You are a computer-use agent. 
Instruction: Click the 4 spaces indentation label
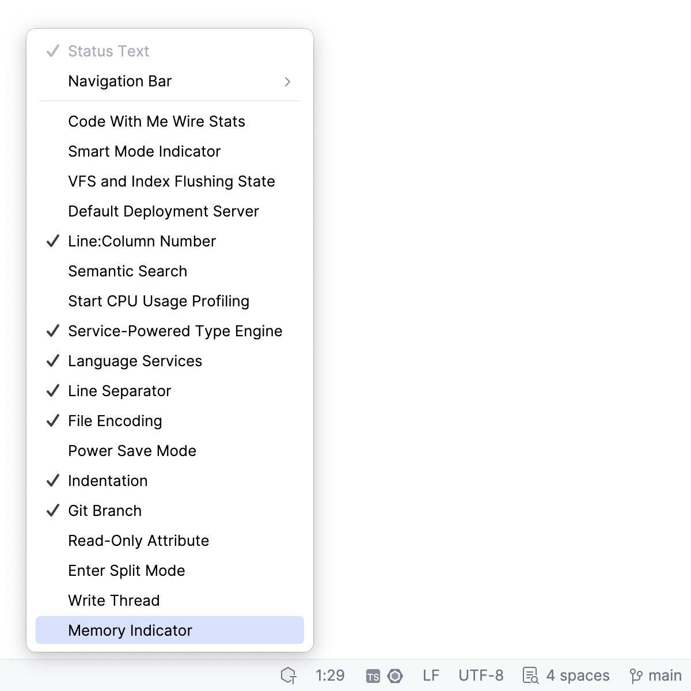578,675
